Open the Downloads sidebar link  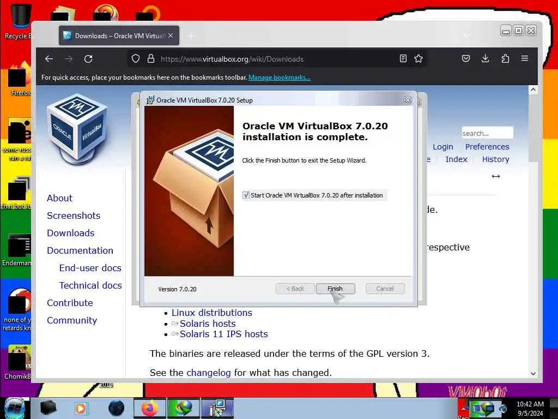[x=71, y=233]
